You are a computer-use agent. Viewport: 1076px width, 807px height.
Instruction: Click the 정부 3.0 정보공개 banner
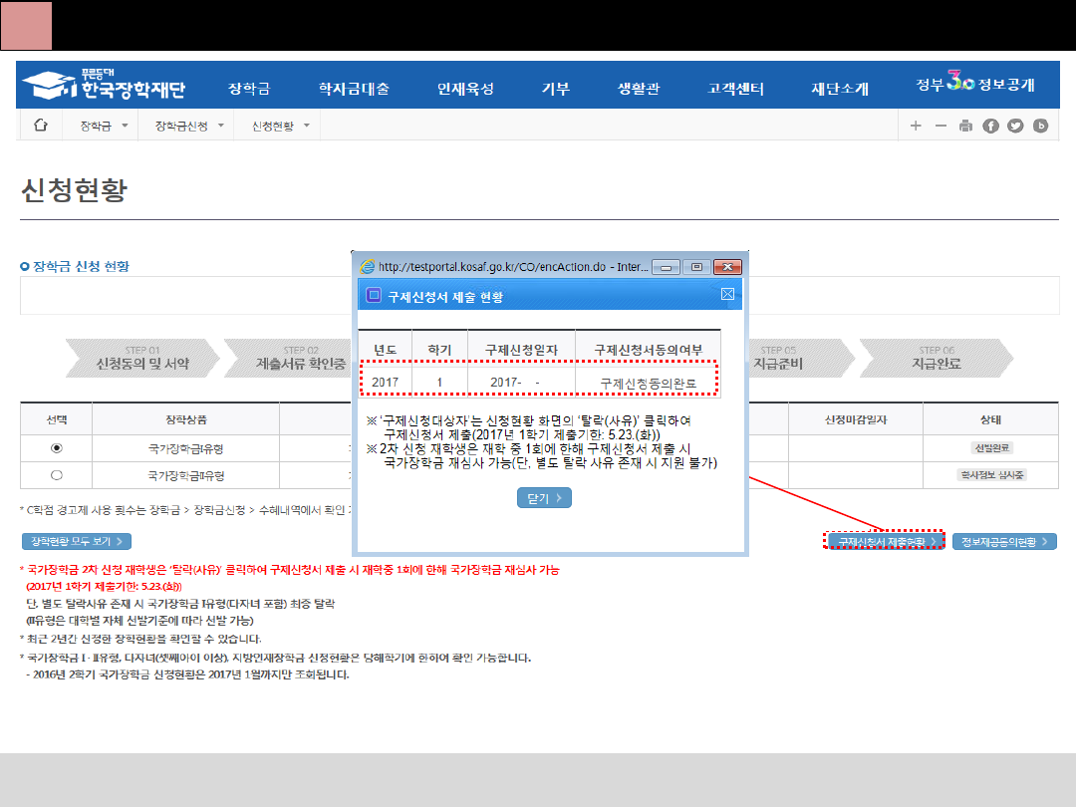pyautogui.click(x=974, y=86)
